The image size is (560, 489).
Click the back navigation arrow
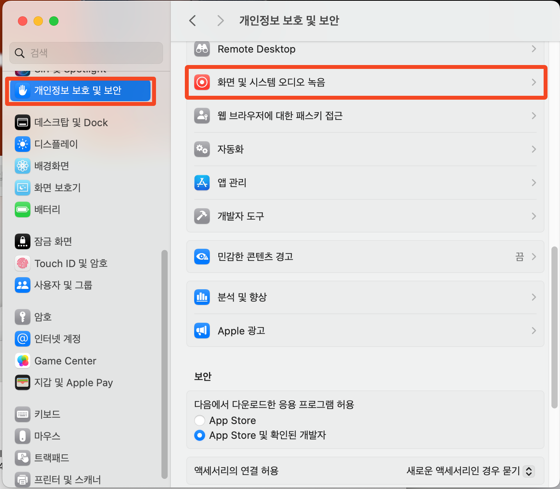[192, 21]
